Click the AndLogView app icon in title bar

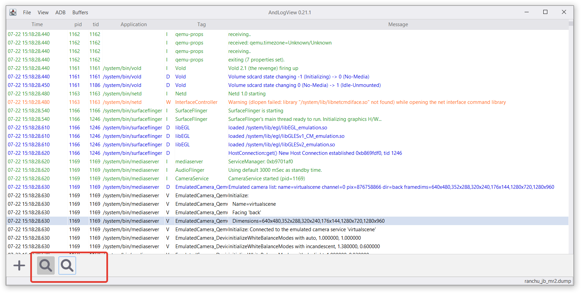(13, 12)
